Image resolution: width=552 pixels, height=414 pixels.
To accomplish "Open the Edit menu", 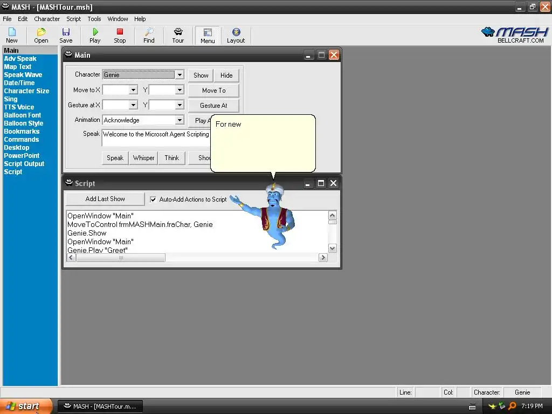I will (23, 19).
